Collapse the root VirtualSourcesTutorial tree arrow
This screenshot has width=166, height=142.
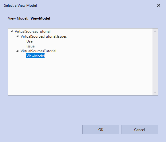(12, 31)
